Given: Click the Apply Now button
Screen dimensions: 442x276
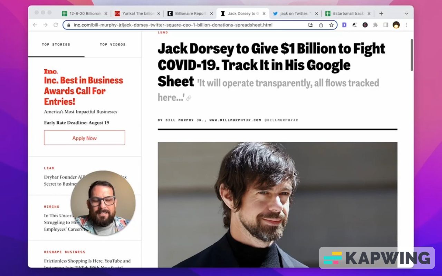Looking at the screenshot, I should [85, 138].
